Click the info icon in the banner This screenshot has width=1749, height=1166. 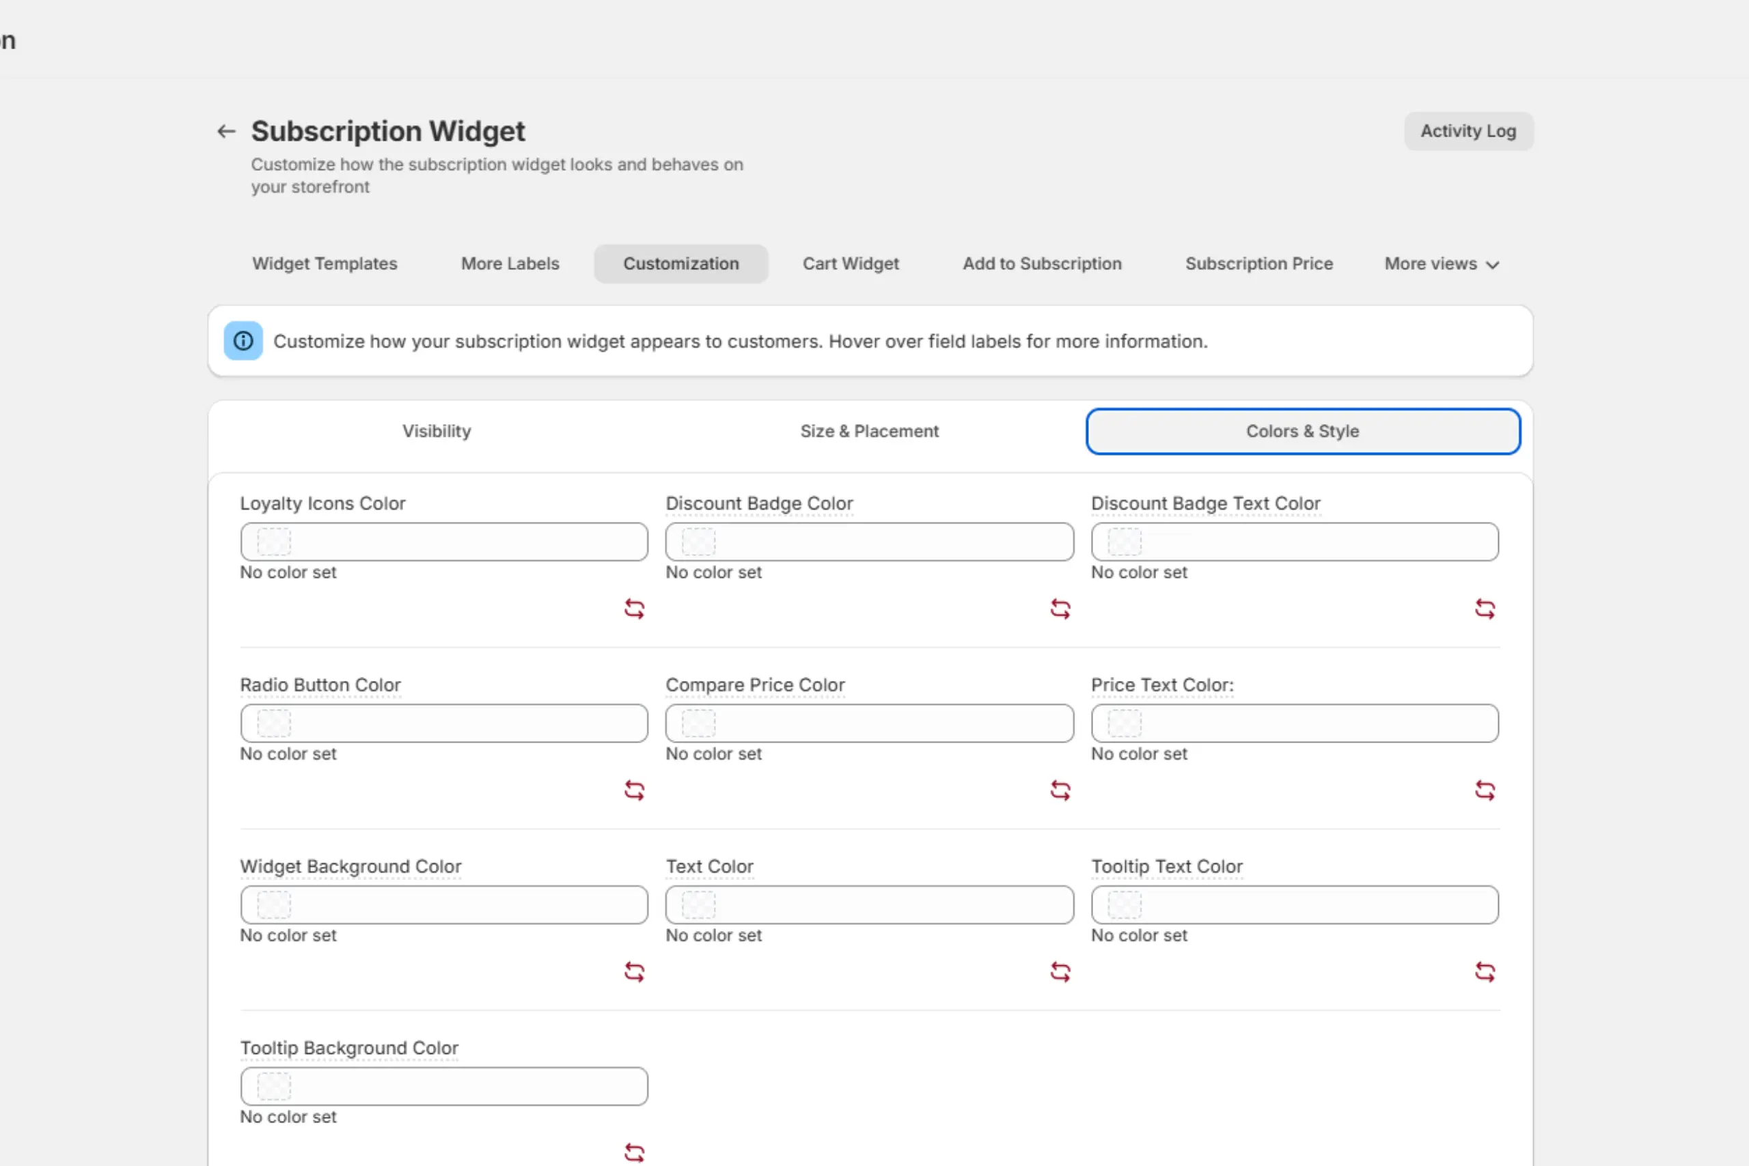tap(243, 342)
